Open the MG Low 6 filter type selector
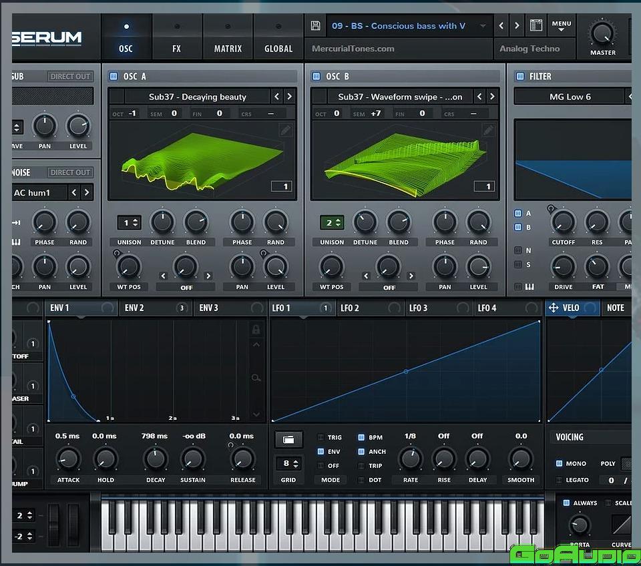Viewport: 641px width, 566px height. (x=570, y=97)
